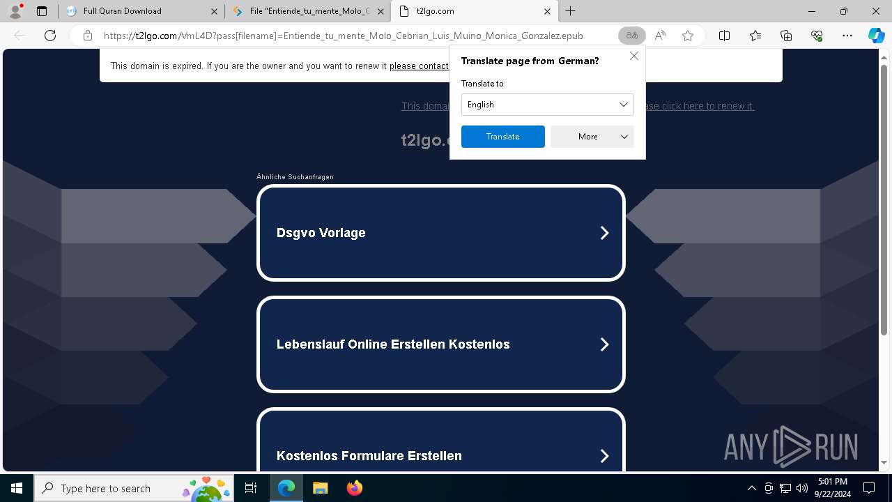Open File Explorer from taskbar
The height and width of the screenshot is (502, 892).
pos(320,488)
